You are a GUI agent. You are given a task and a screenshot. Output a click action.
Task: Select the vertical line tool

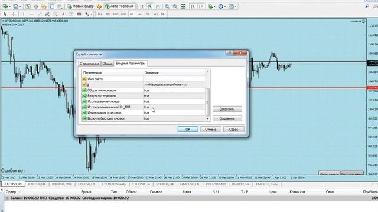(x=24, y=14)
